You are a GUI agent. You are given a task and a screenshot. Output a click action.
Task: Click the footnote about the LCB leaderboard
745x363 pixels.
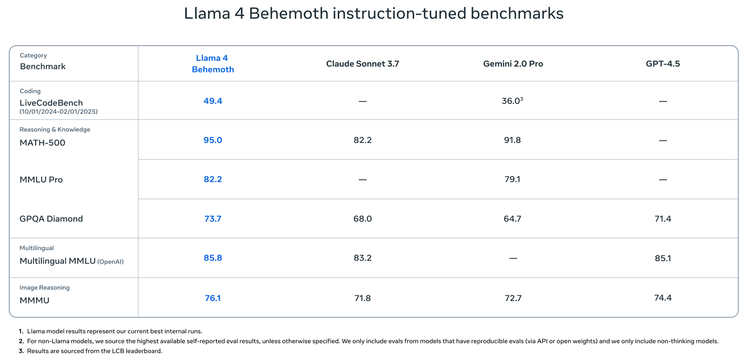[94, 351]
